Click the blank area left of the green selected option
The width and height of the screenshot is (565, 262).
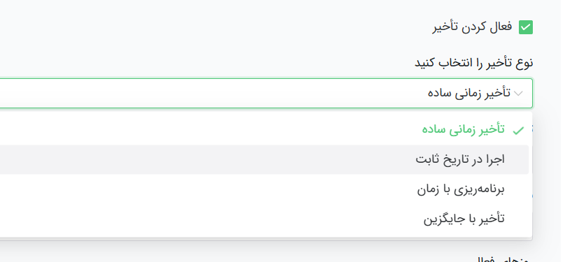click(x=209, y=130)
